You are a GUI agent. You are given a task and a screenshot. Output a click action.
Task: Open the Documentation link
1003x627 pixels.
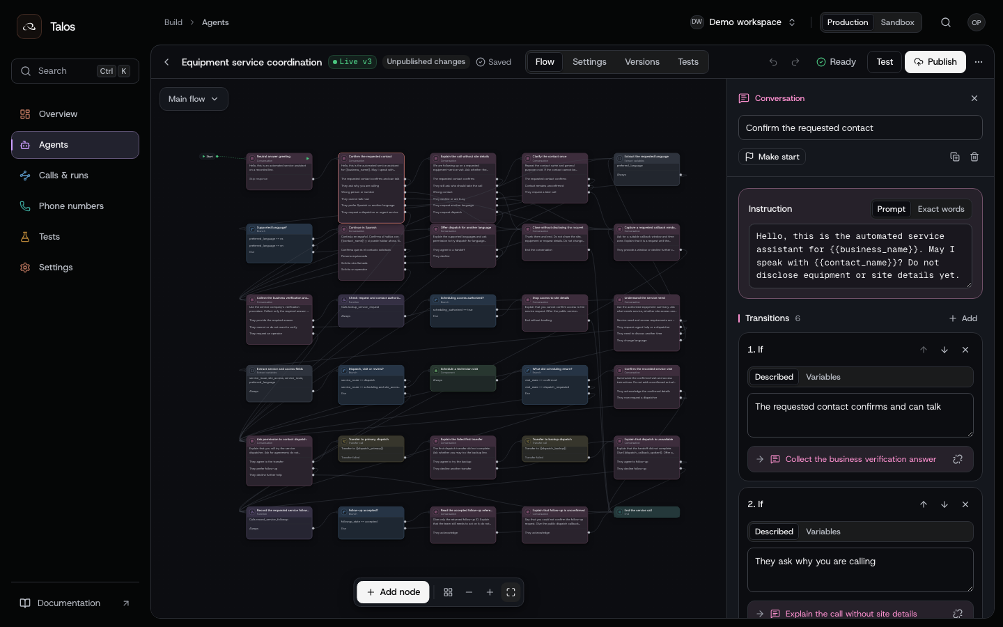click(75, 603)
